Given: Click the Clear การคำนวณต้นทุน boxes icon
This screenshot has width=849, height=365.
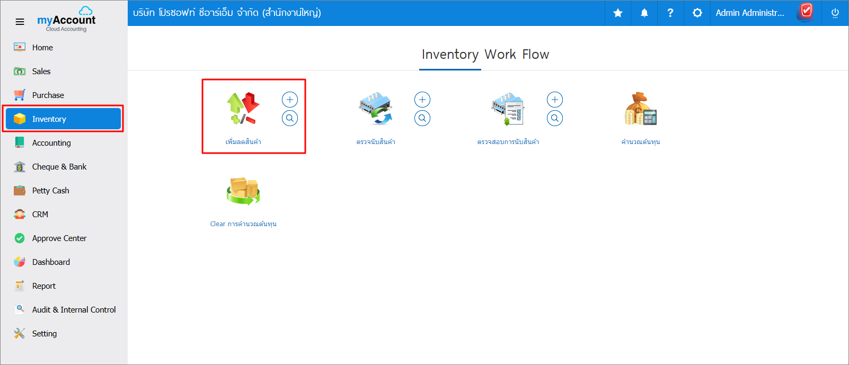Looking at the screenshot, I should [243, 191].
